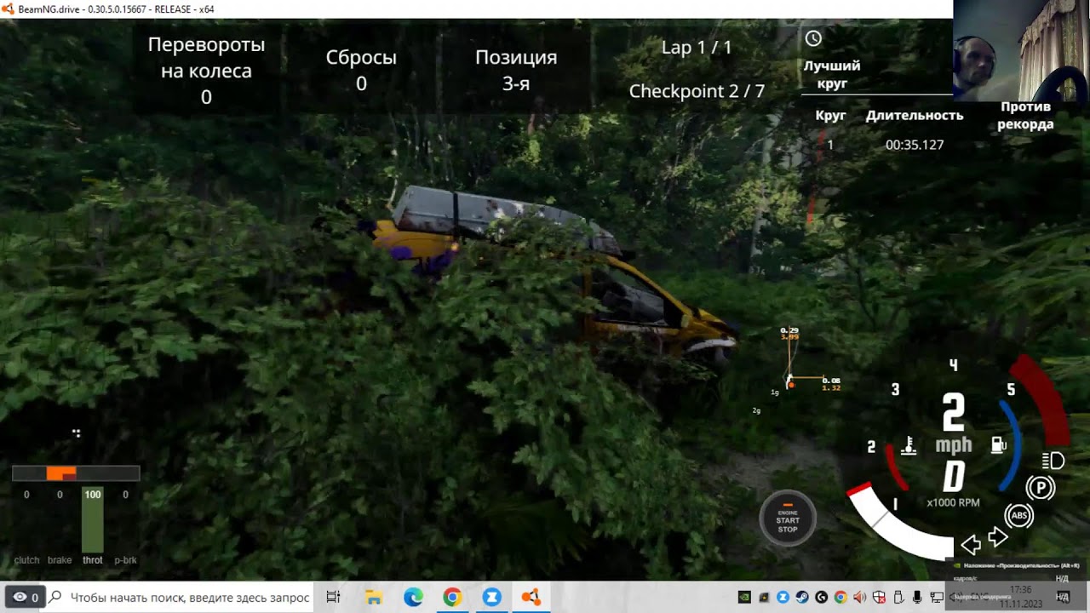Open Google Chrome from the taskbar
The height and width of the screenshot is (613, 1090).
pos(452,598)
